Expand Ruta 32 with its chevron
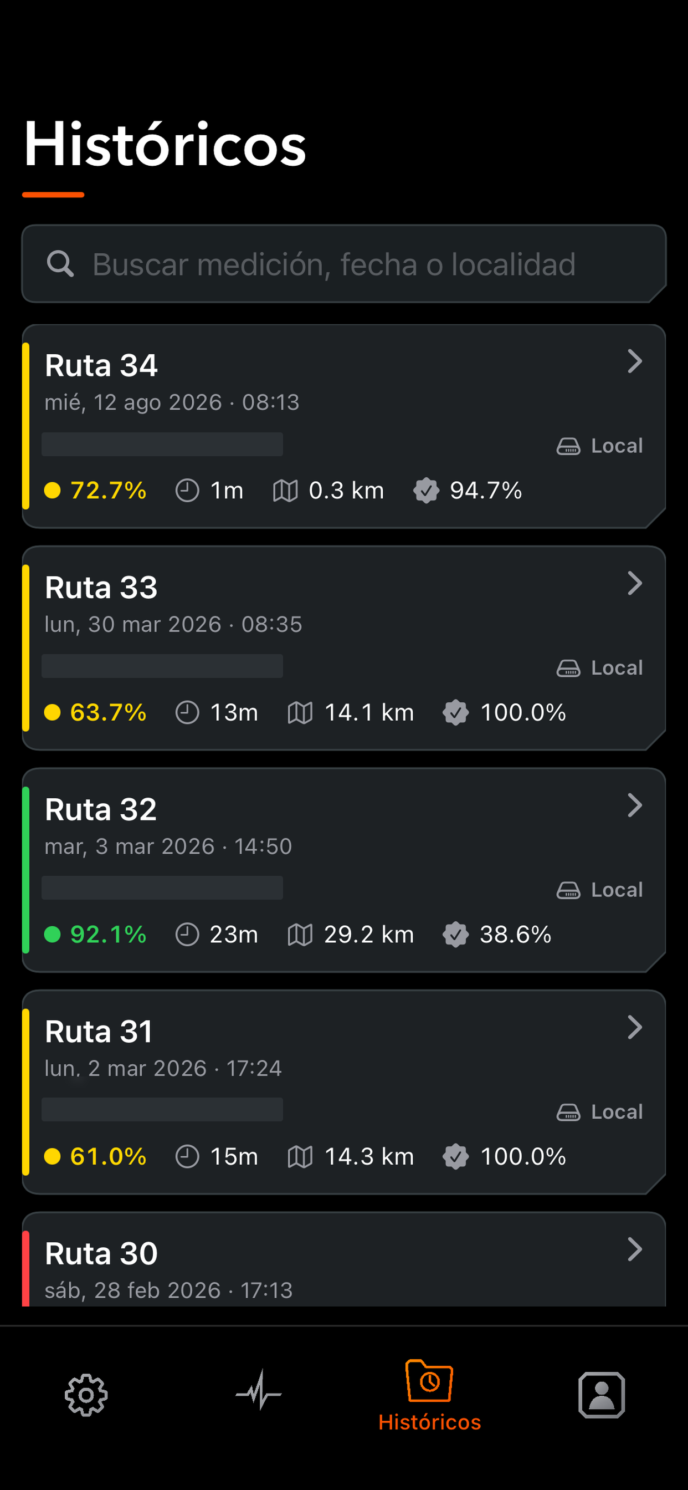Image resolution: width=688 pixels, height=1490 pixels. pos(635,805)
